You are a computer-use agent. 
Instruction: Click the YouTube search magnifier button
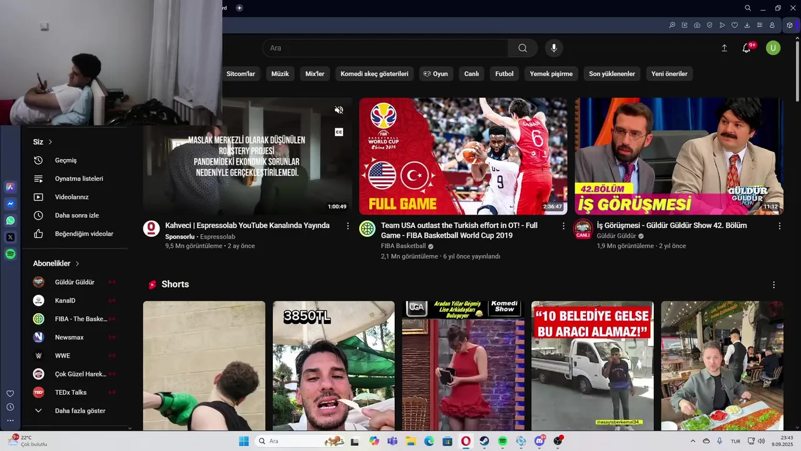(x=523, y=48)
